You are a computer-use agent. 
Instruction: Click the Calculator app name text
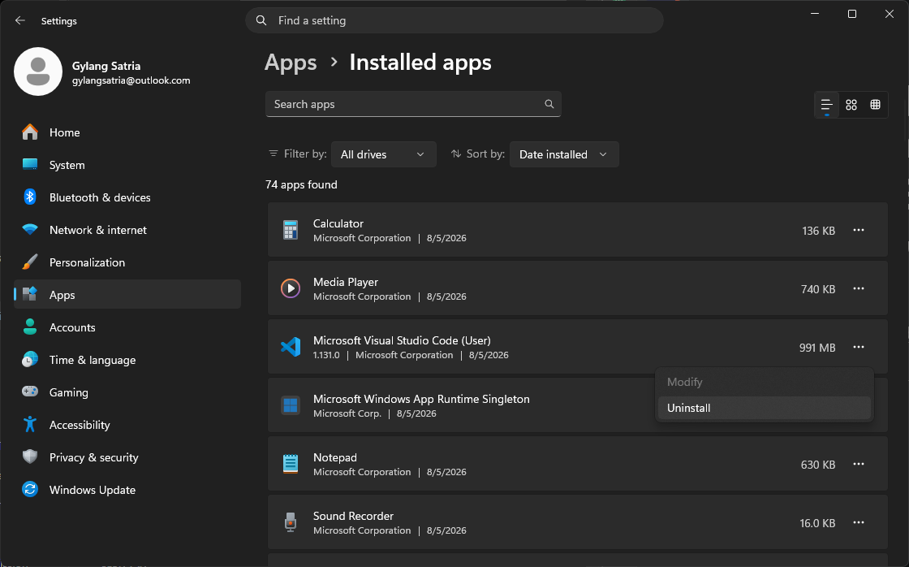[338, 223]
